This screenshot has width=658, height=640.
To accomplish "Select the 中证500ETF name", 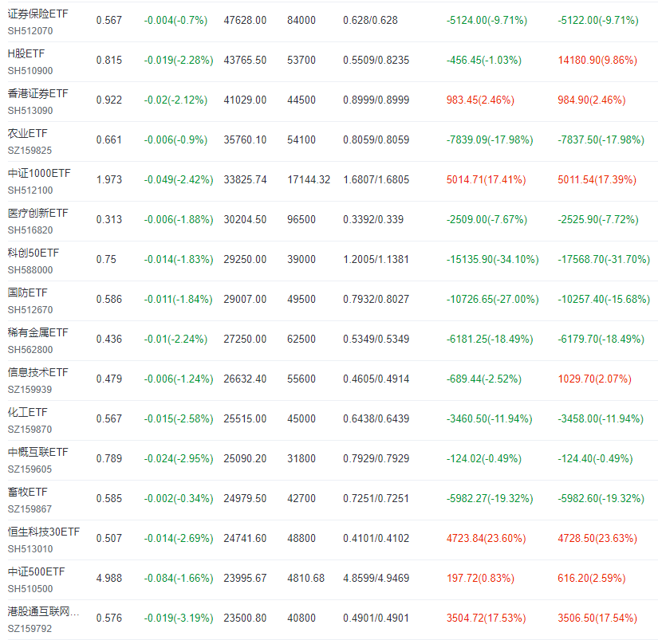I will coord(36,571).
